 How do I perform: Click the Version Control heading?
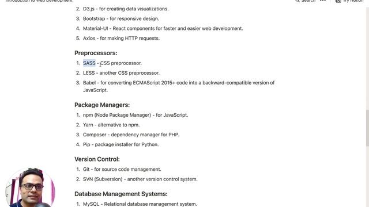point(97,159)
